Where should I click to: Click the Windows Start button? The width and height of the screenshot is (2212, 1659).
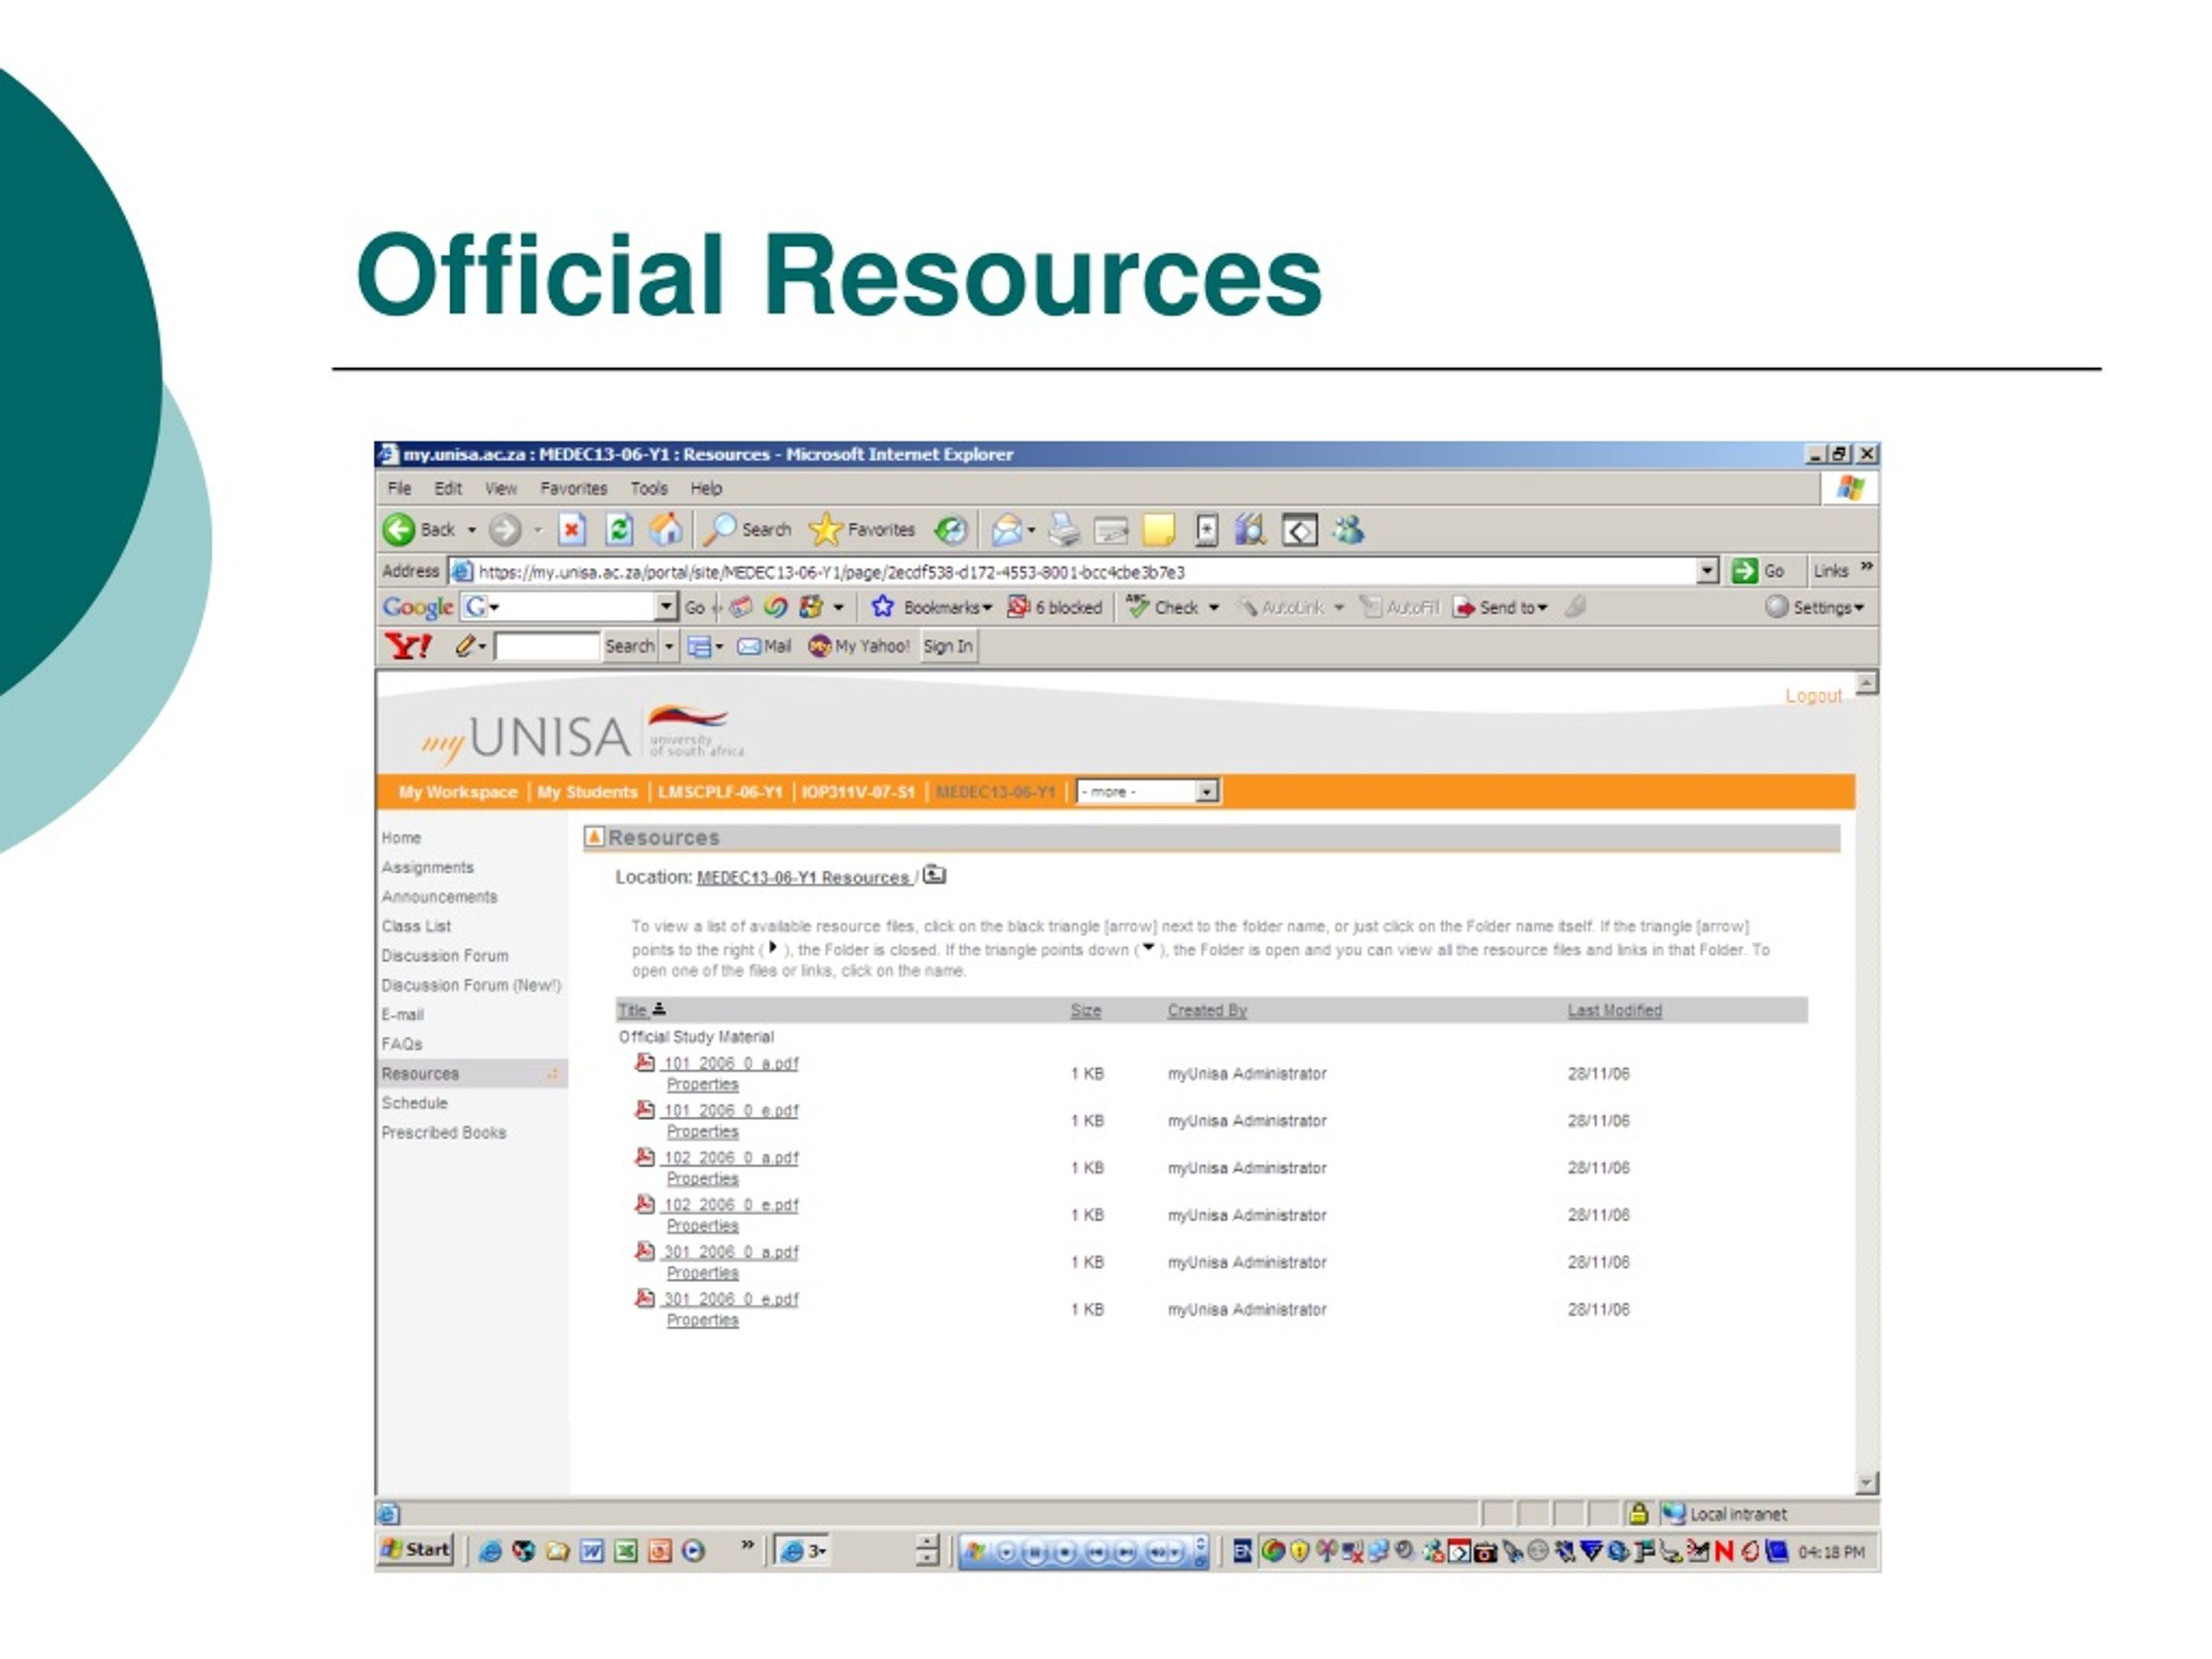(x=416, y=1549)
